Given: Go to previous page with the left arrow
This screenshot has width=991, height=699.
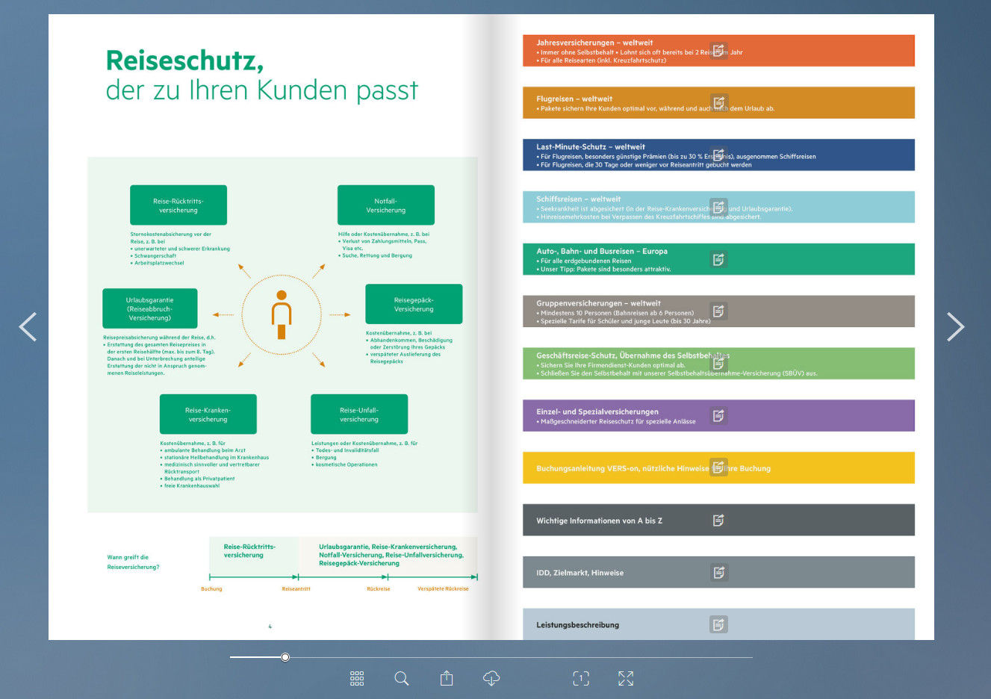Looking at the screenshot, I should (28, 326).
